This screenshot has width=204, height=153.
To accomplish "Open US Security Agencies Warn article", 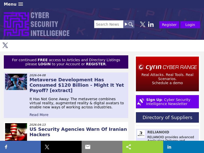I will pyautogui.click(x=78, y=132).
